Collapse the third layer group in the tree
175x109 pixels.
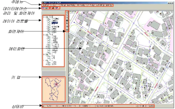pos(44,54)
